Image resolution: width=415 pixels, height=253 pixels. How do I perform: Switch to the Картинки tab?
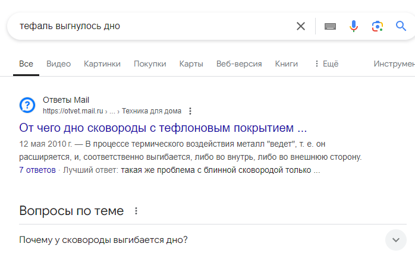102,64
